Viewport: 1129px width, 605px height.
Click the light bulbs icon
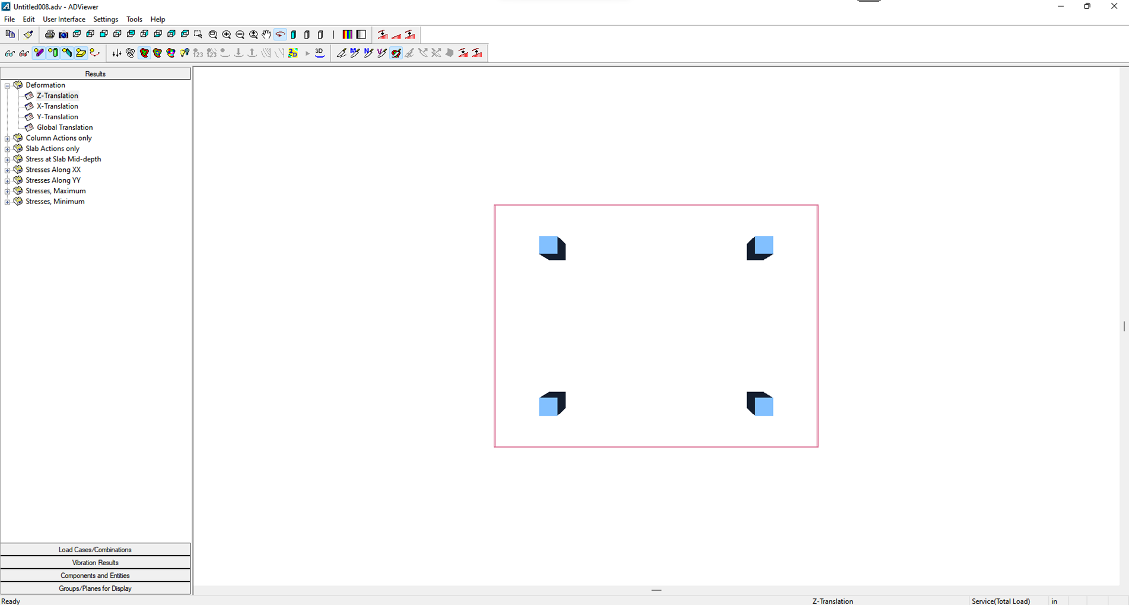(185, 53)
